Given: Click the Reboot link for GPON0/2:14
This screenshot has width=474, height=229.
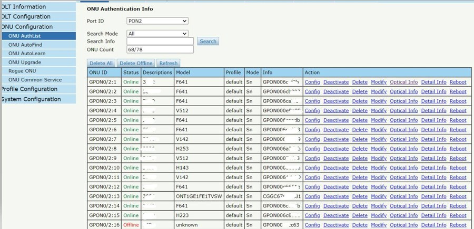Looking at the screenshot, I should (458, 206).
